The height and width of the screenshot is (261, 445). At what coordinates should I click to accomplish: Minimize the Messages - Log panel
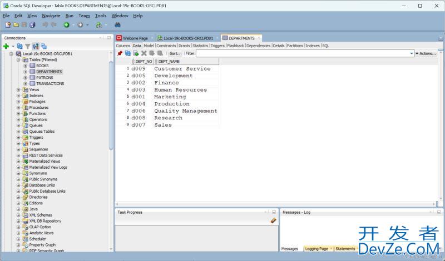tap(439, 212)
